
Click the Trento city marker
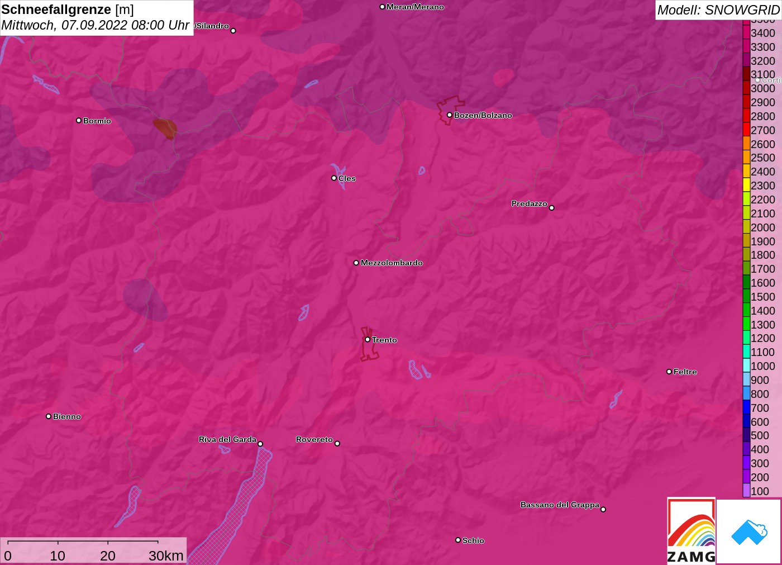coord(368,340)
